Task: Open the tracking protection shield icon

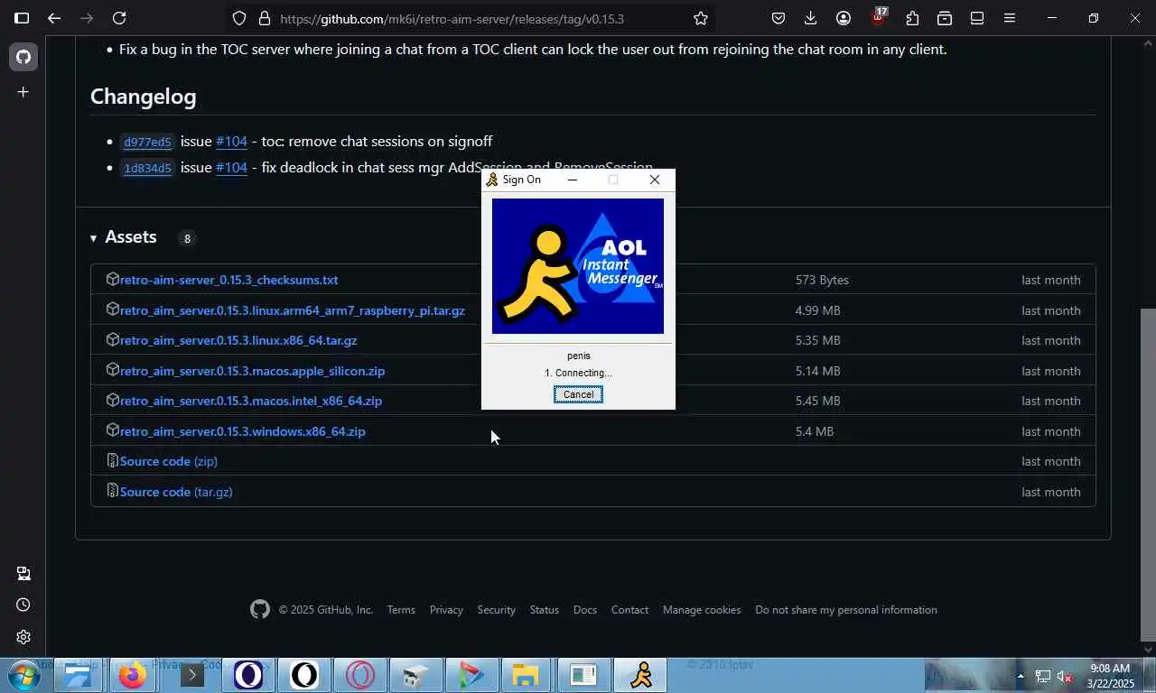Action: pyautogui.click(x=239, y=18)
